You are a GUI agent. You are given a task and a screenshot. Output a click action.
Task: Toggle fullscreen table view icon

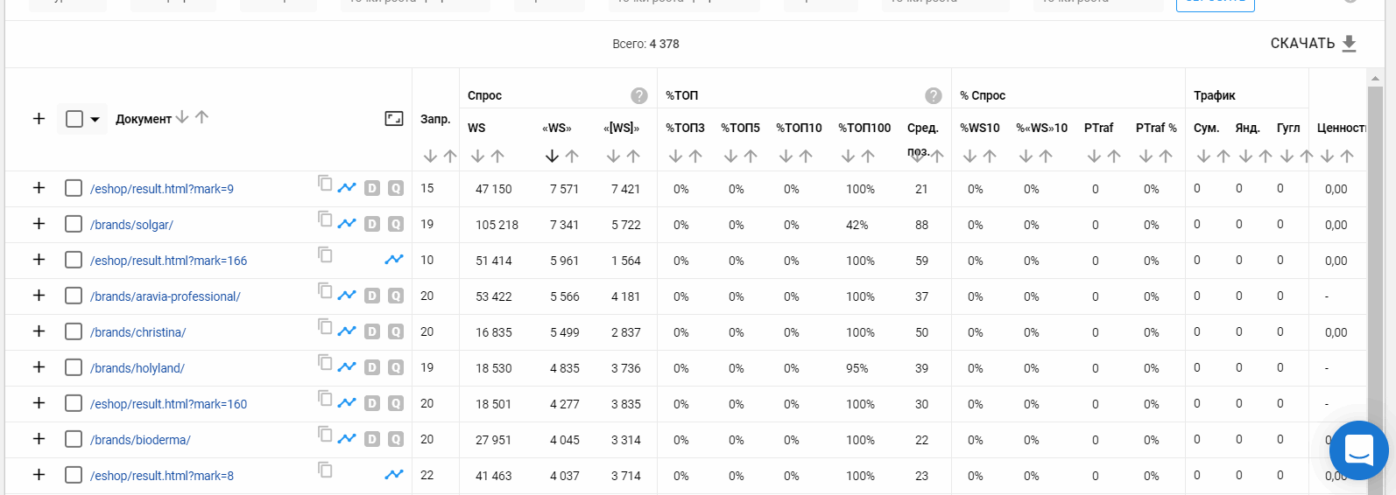(x=394, y=118)
